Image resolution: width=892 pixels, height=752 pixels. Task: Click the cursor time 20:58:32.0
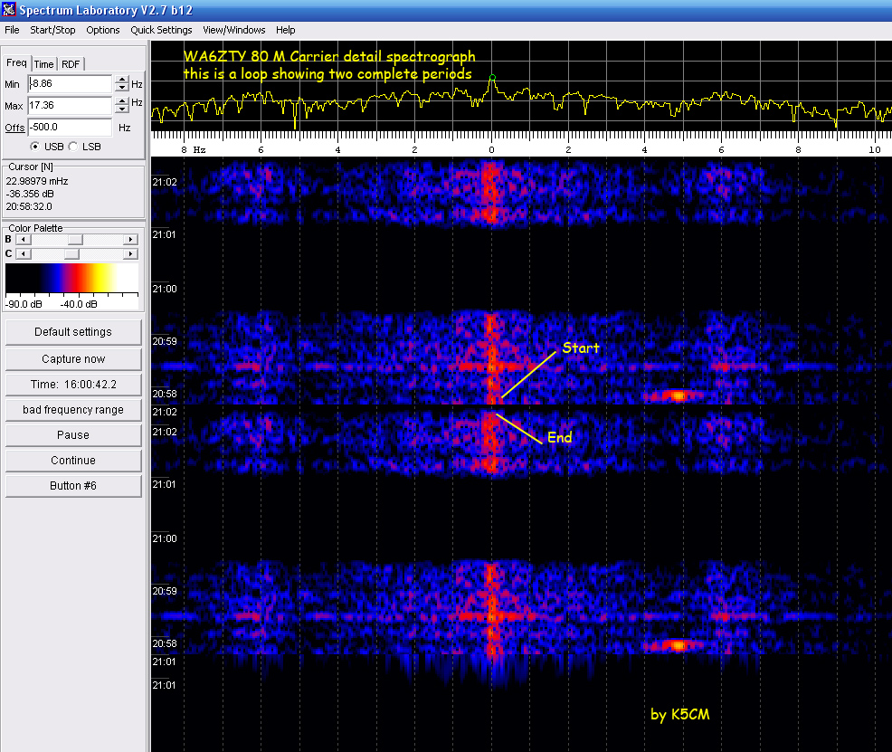point(29,206)
